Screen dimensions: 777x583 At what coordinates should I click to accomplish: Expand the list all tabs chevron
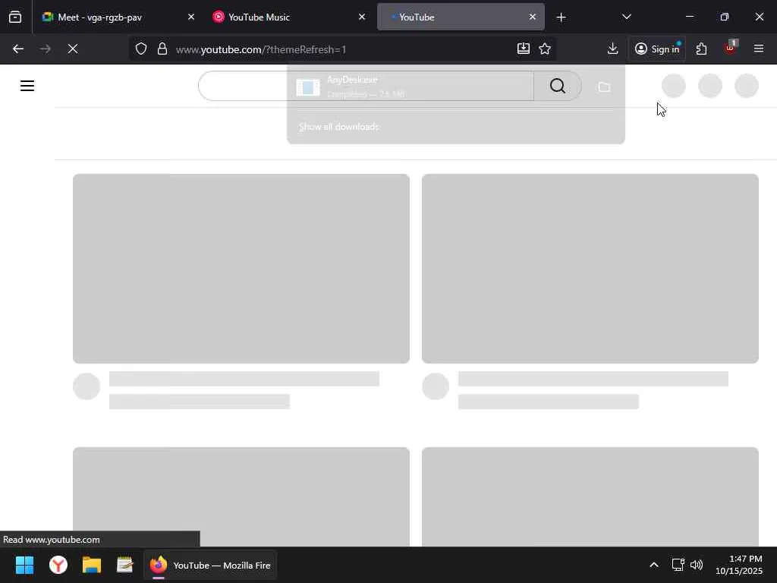(626, 17)
